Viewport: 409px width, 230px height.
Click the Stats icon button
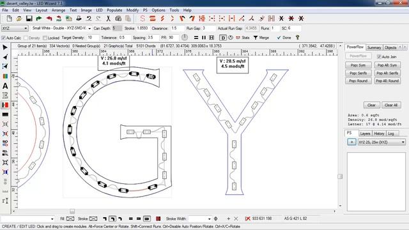tap(243, 38)
